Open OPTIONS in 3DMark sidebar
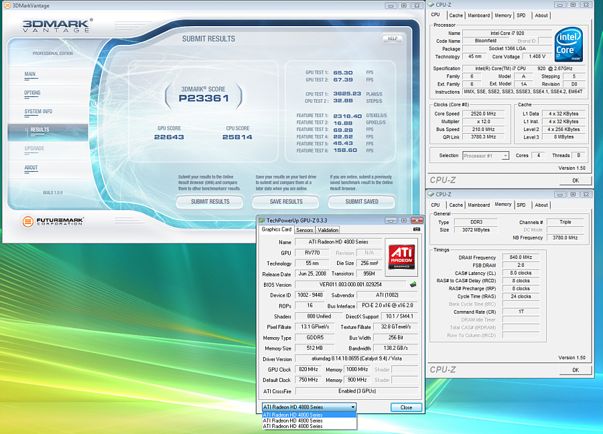This screenshot has height=434, width=603. tap(32, 93)
